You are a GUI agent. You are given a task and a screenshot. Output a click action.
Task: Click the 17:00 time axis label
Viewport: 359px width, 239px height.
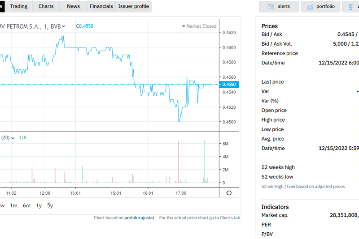click(x=181, y=193)
